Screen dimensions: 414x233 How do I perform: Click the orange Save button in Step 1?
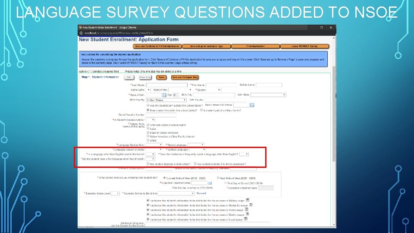pos(161,77)
